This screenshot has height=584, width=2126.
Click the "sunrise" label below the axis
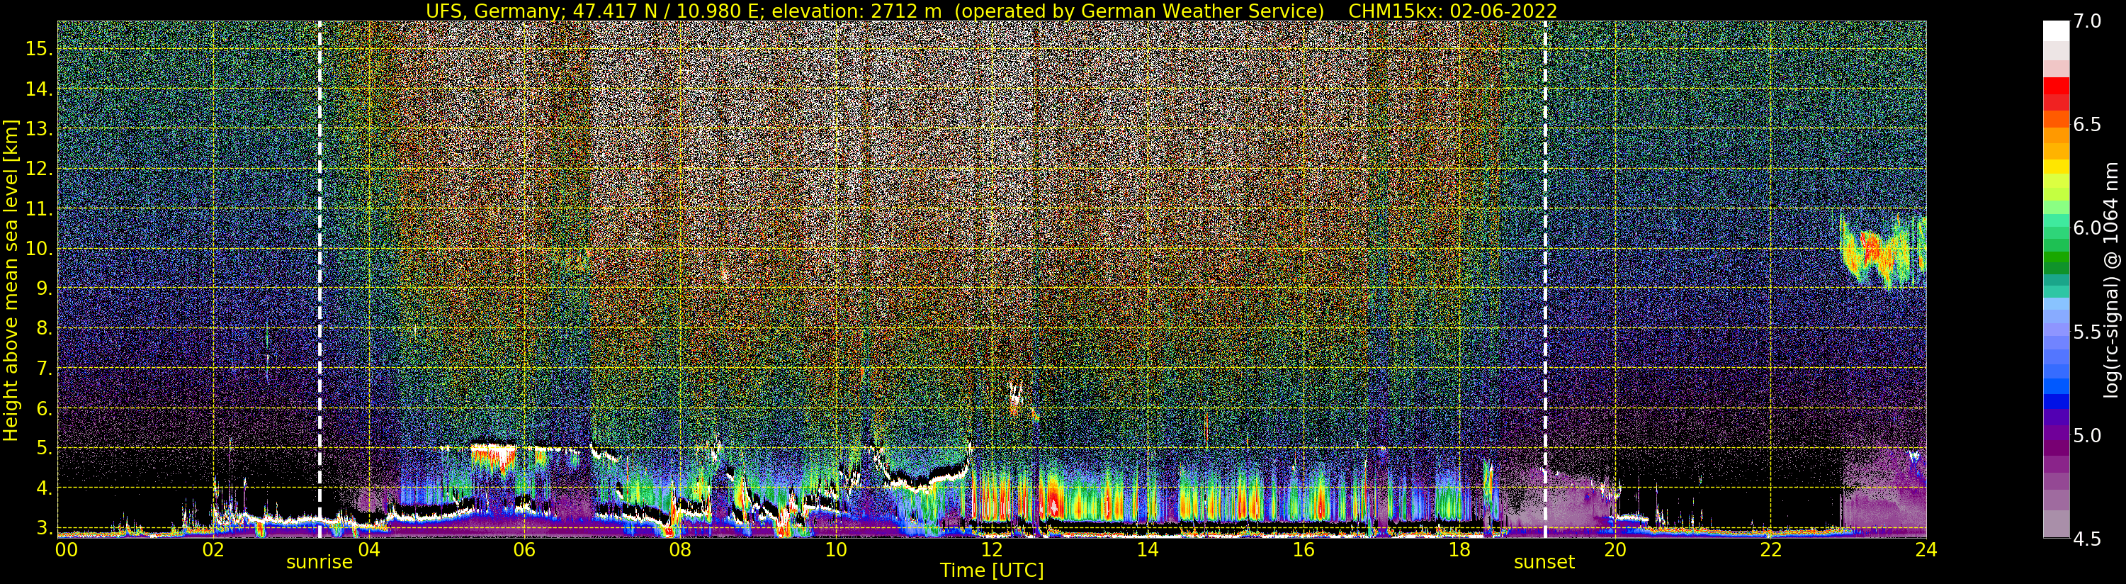[320, 563]
